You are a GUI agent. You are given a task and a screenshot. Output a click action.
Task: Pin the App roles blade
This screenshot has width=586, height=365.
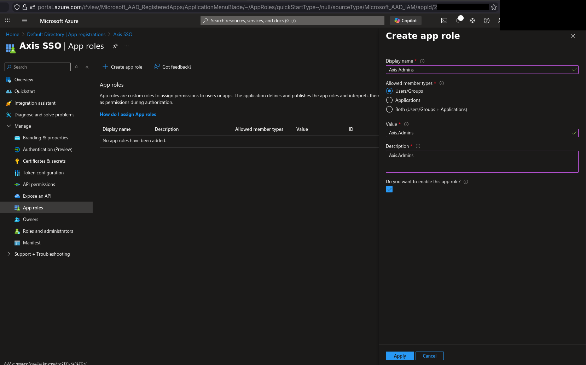point(115,46)
